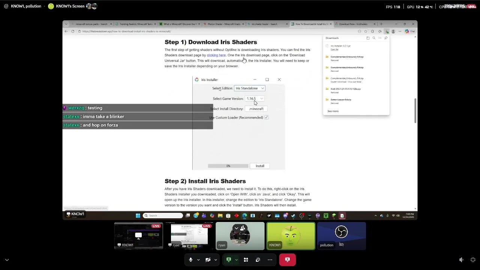Select ryan's live stream thumbnail
480x270 pixels.
click(x=189, y=236)
